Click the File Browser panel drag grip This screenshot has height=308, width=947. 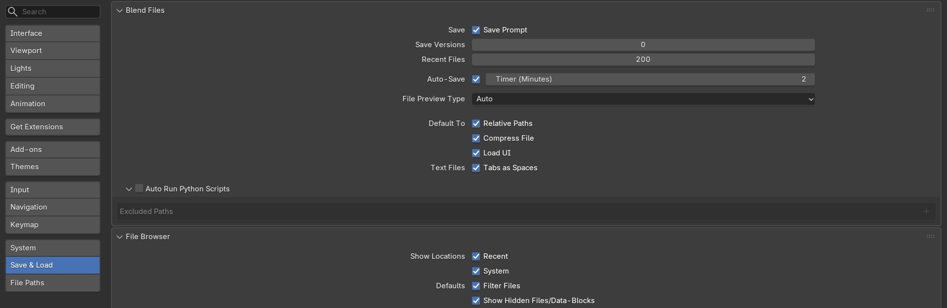(930, 236)
